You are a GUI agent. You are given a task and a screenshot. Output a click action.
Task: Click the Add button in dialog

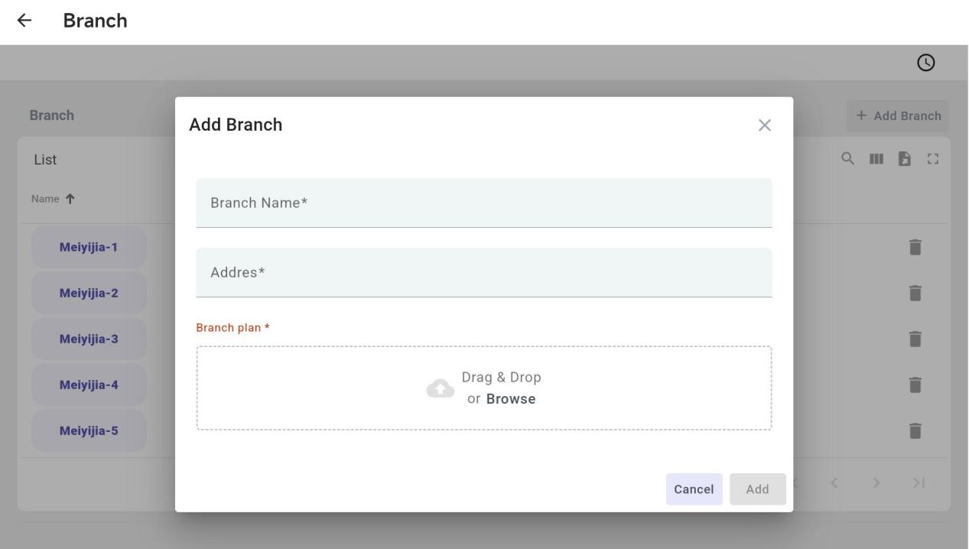point(757,489)
